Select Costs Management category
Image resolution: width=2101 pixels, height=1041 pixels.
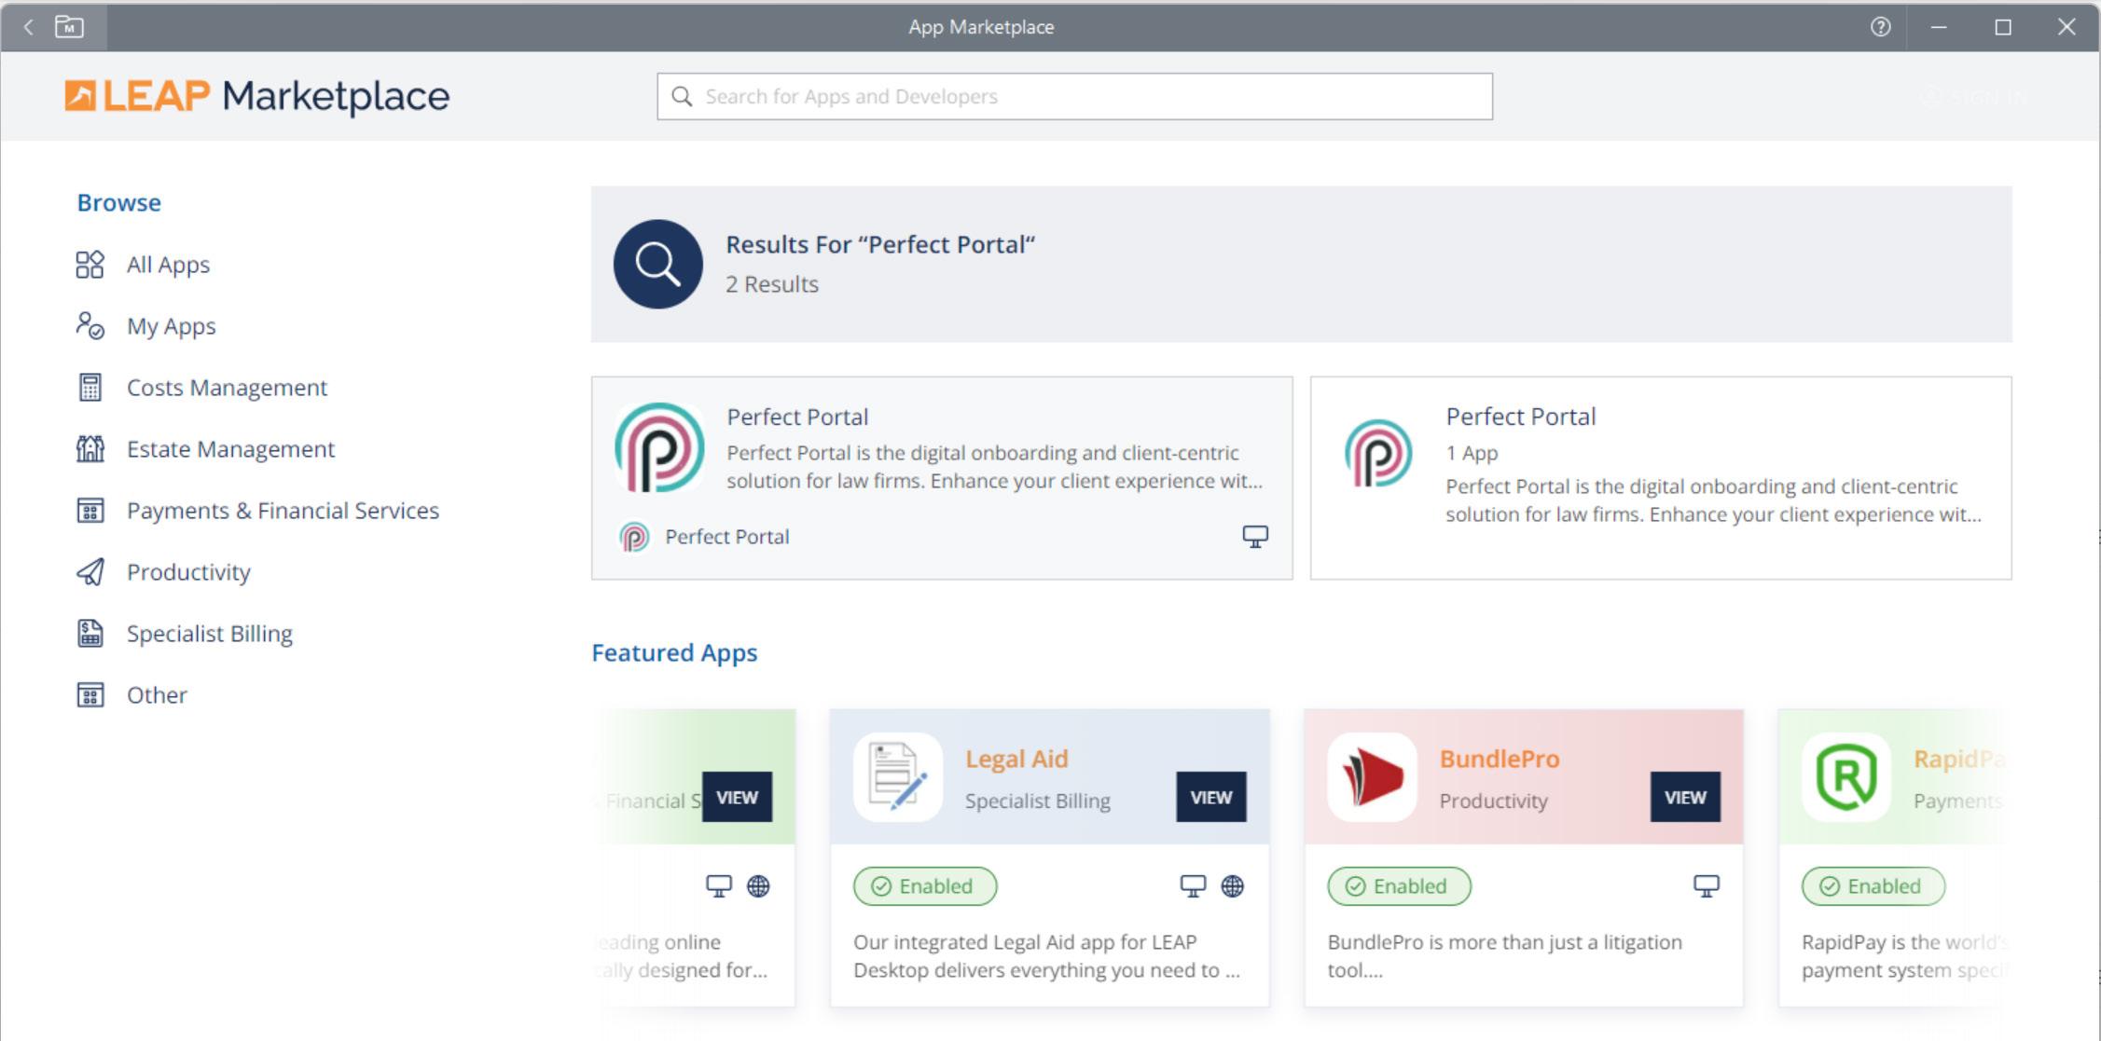(228, 388)
